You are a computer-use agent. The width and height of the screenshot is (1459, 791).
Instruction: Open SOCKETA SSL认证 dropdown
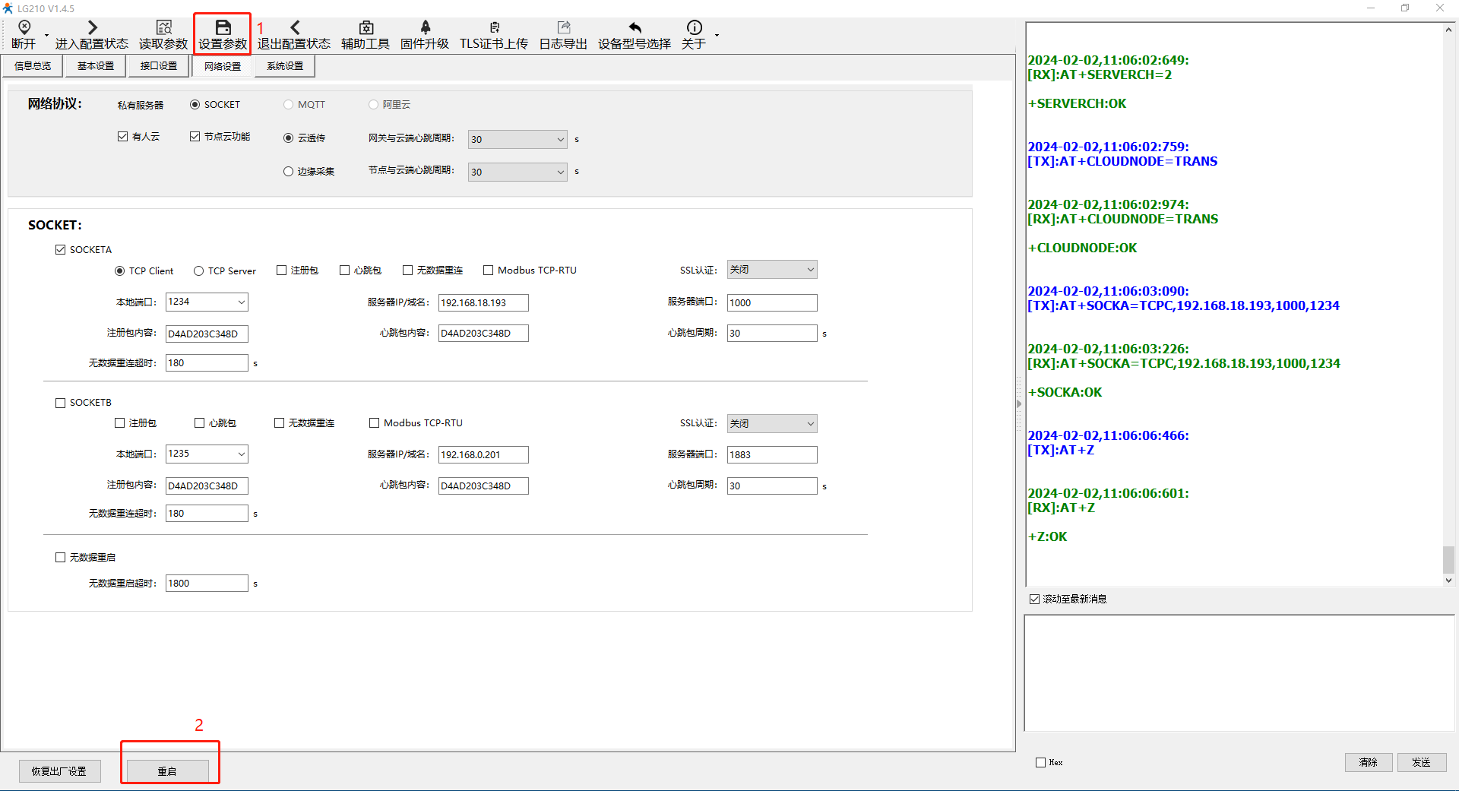[772, 270]
